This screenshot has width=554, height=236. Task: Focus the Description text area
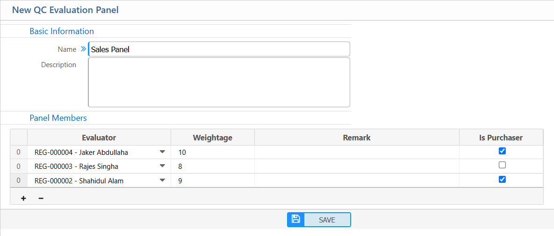click(x=219, y=82)
